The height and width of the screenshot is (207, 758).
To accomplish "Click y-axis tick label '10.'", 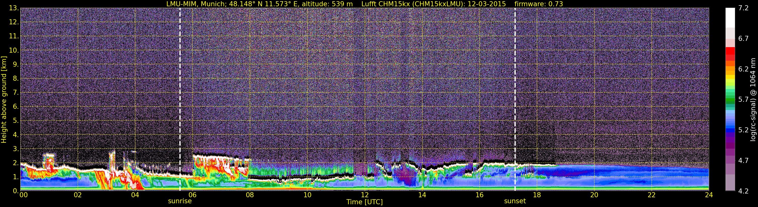I will point(14,50).
